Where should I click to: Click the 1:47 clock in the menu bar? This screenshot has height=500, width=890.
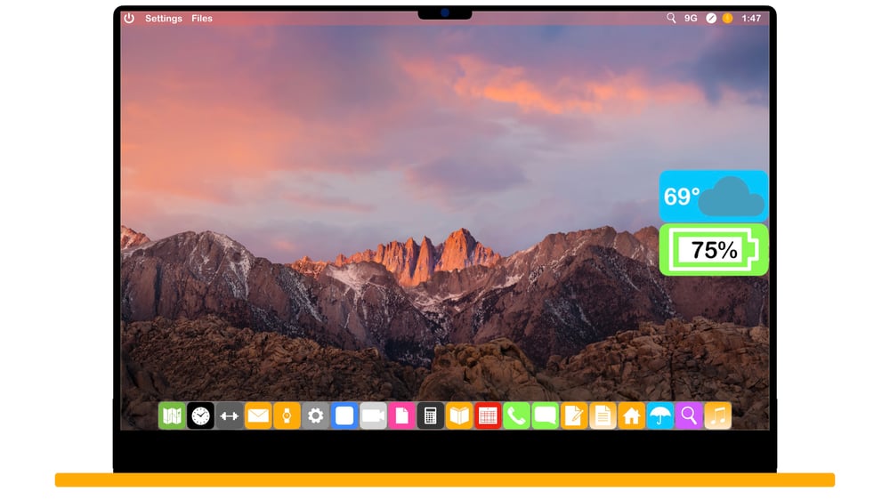click(x=751, y=18)
